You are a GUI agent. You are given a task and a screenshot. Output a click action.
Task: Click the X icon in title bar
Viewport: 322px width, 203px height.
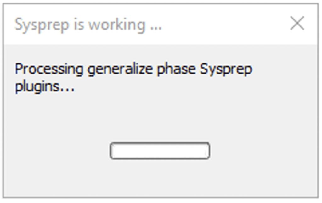[x=297, y=24]
